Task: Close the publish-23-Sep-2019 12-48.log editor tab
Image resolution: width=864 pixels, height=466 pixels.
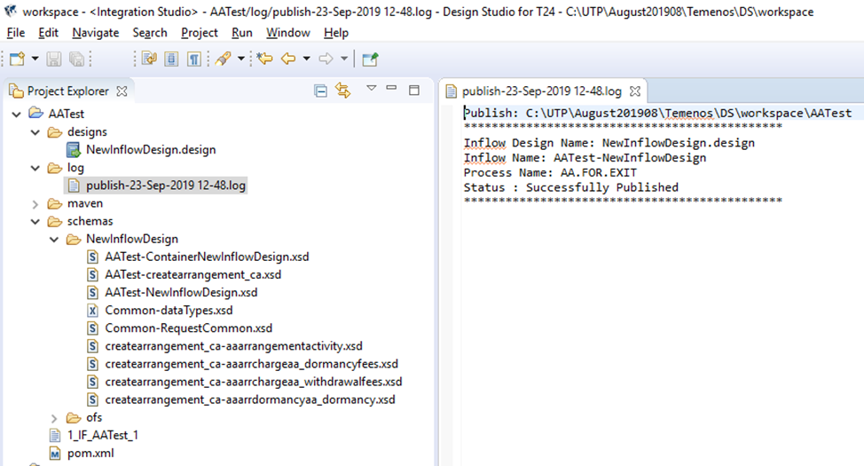Action: coord(636,91)
